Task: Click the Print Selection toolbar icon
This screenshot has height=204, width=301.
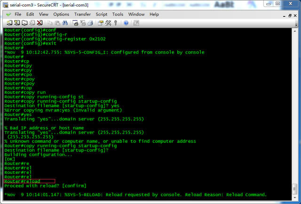Action: click(x=83, y=23)
